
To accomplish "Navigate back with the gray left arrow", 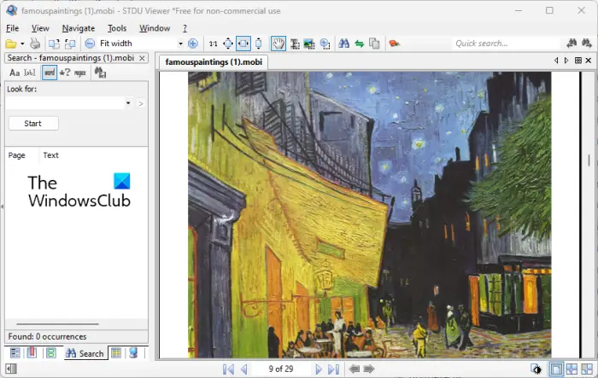I will 355,369.
